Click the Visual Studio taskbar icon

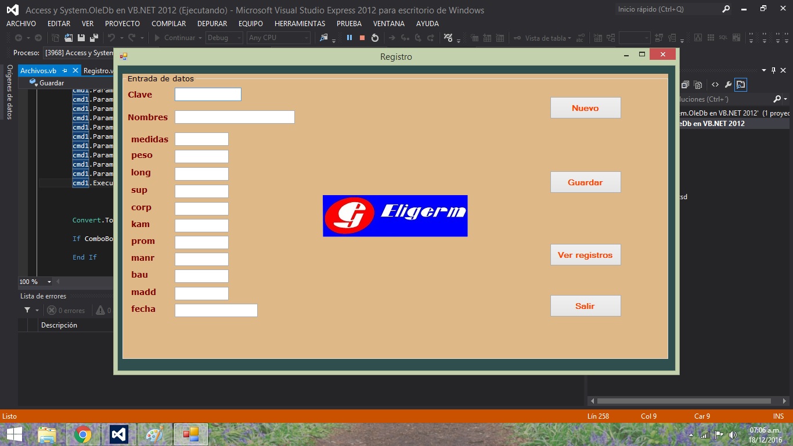click(x=119, y=434)
